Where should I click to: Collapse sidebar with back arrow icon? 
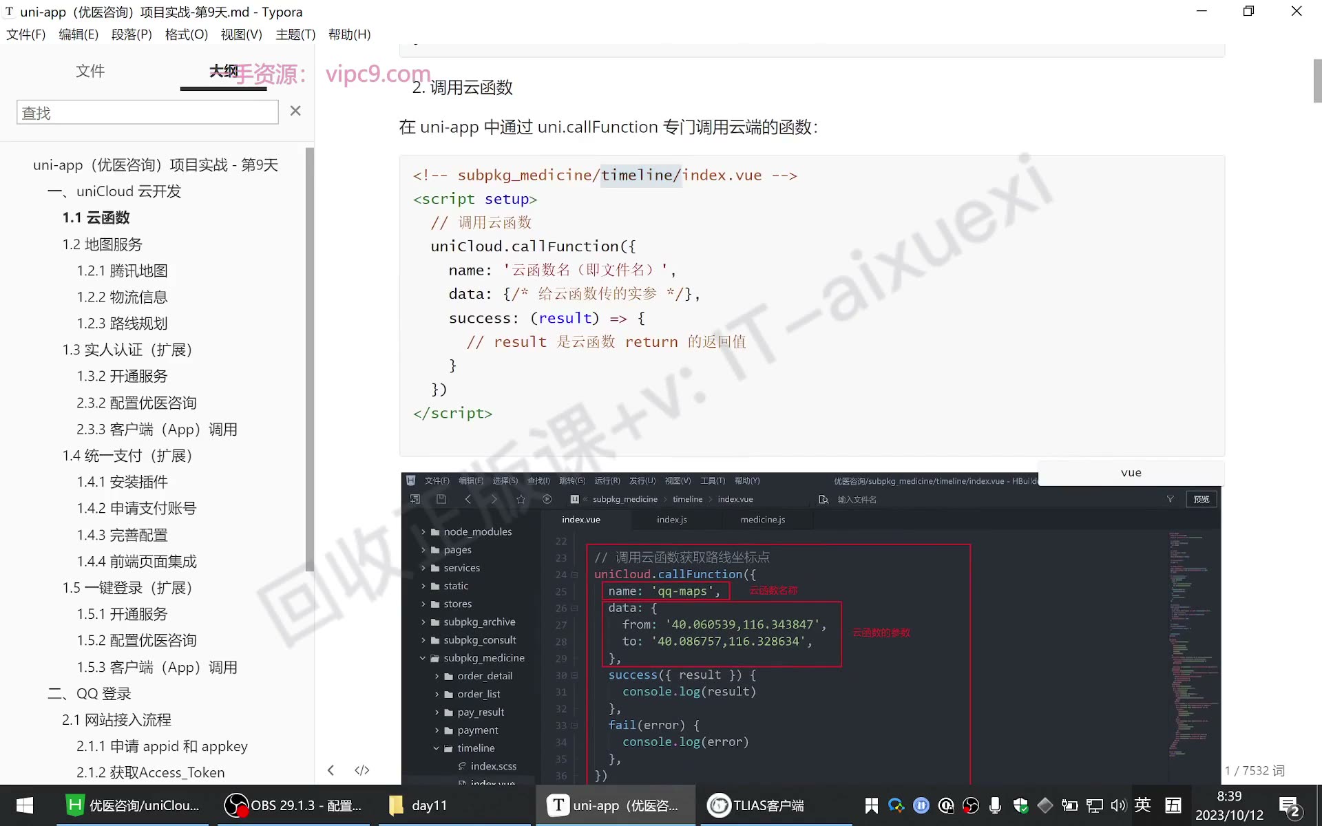(x=331, y=770)
